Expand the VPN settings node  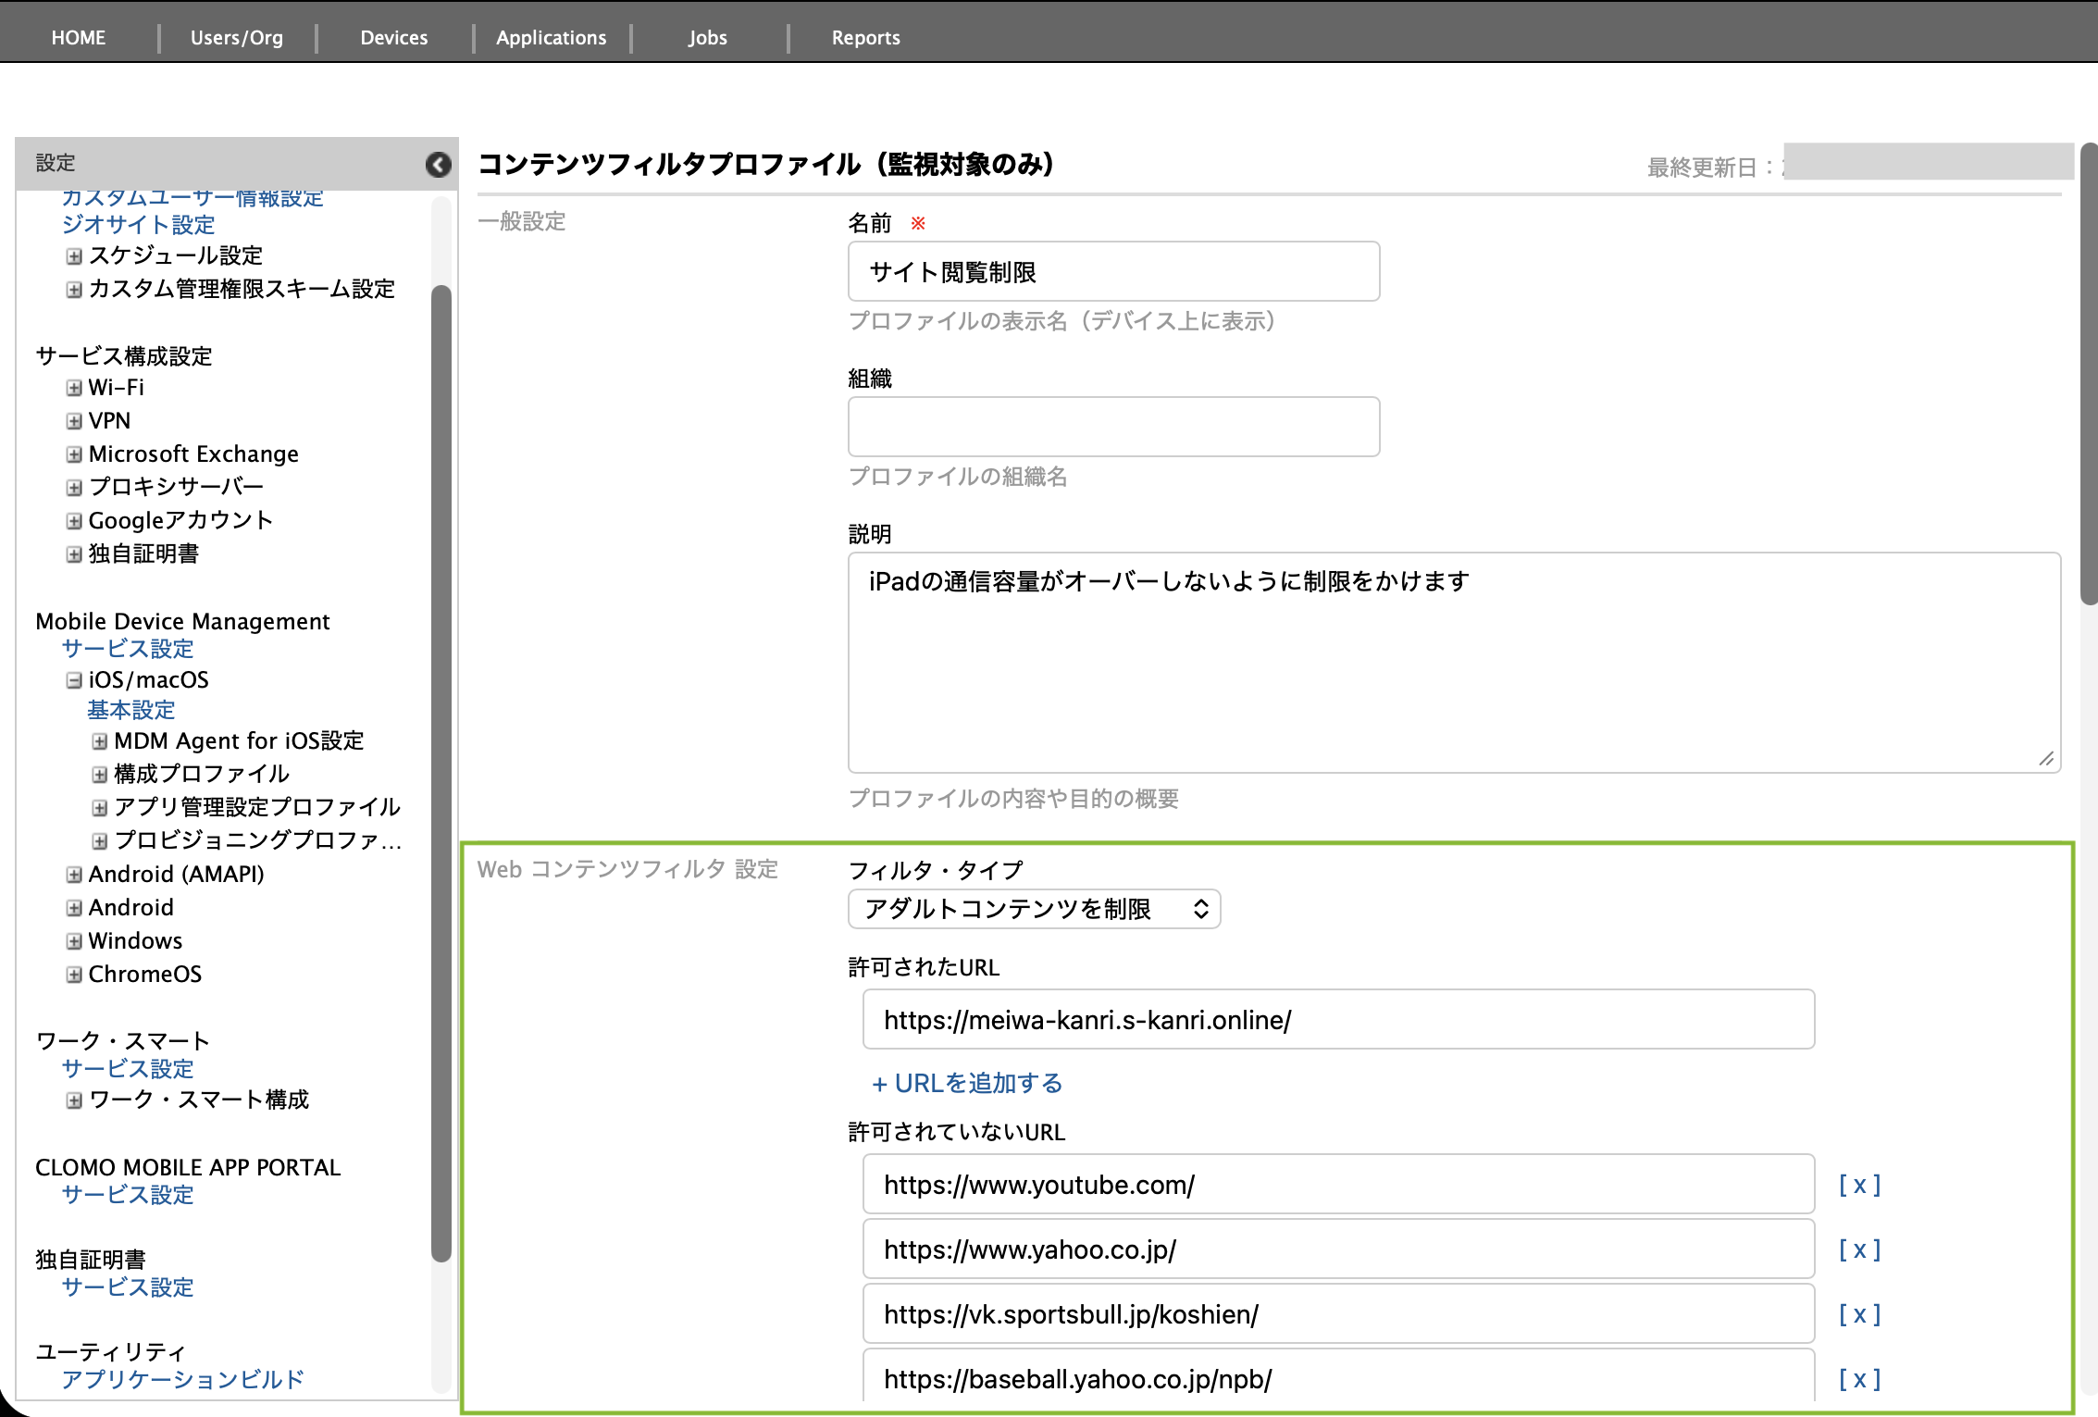74,421
